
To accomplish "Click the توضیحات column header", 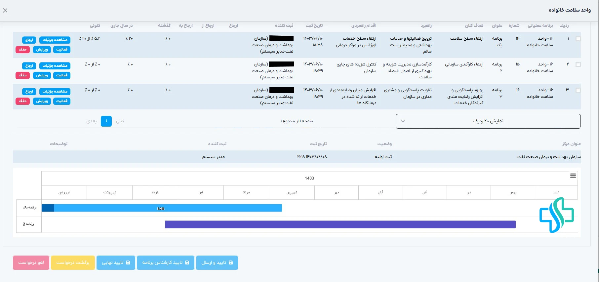I will click(x=59, y=144).
